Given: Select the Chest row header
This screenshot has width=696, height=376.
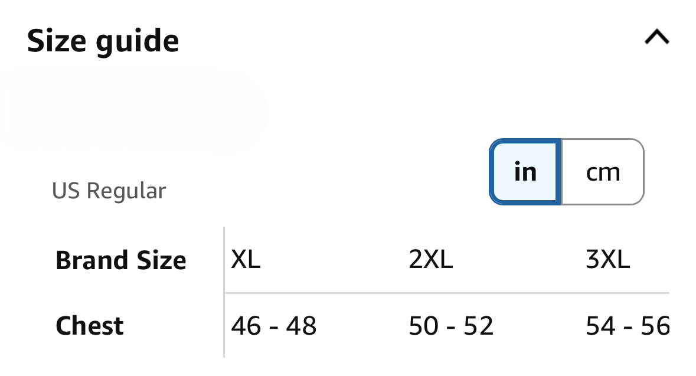Looking at the screenshot, I should click(x=90, y=326).
